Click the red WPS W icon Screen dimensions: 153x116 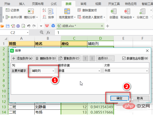point(47,26)
